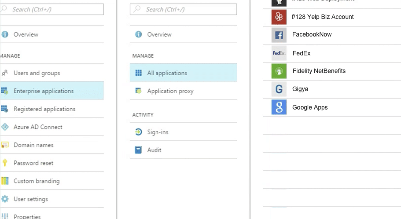Image resolution: width=401 pixels, height=219 pixels.
Task: Open User settings
Action: coord(52,199)
